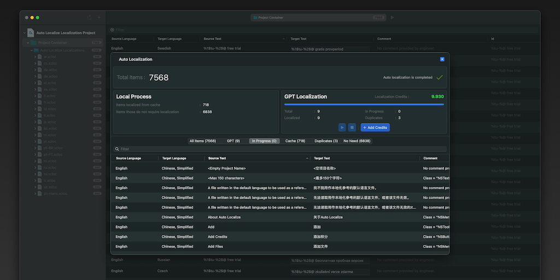Viewport: 560px width, 280px height.
Task: Collapse Auto Localize Localizations folder
Action: pos(31,50)
